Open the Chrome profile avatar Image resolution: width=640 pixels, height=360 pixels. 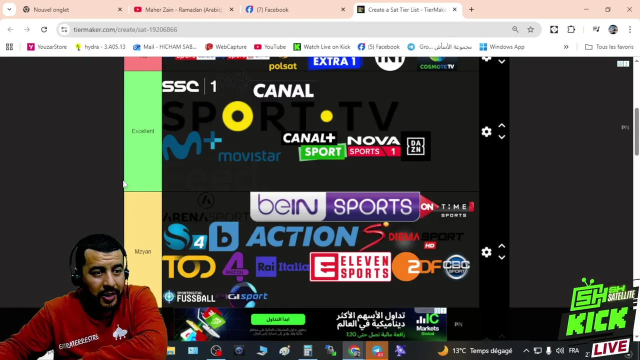click(613, 29)
